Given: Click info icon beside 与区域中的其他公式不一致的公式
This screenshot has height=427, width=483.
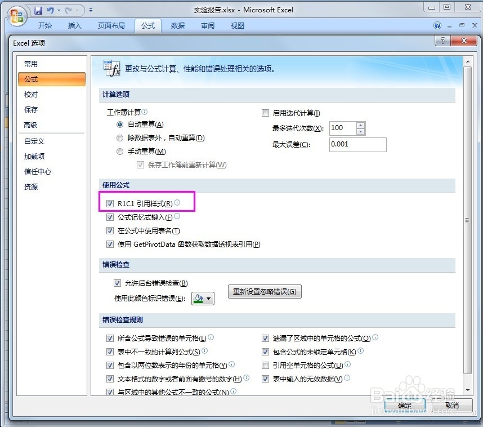Looking at the screenshot, I should coord(234,392).
